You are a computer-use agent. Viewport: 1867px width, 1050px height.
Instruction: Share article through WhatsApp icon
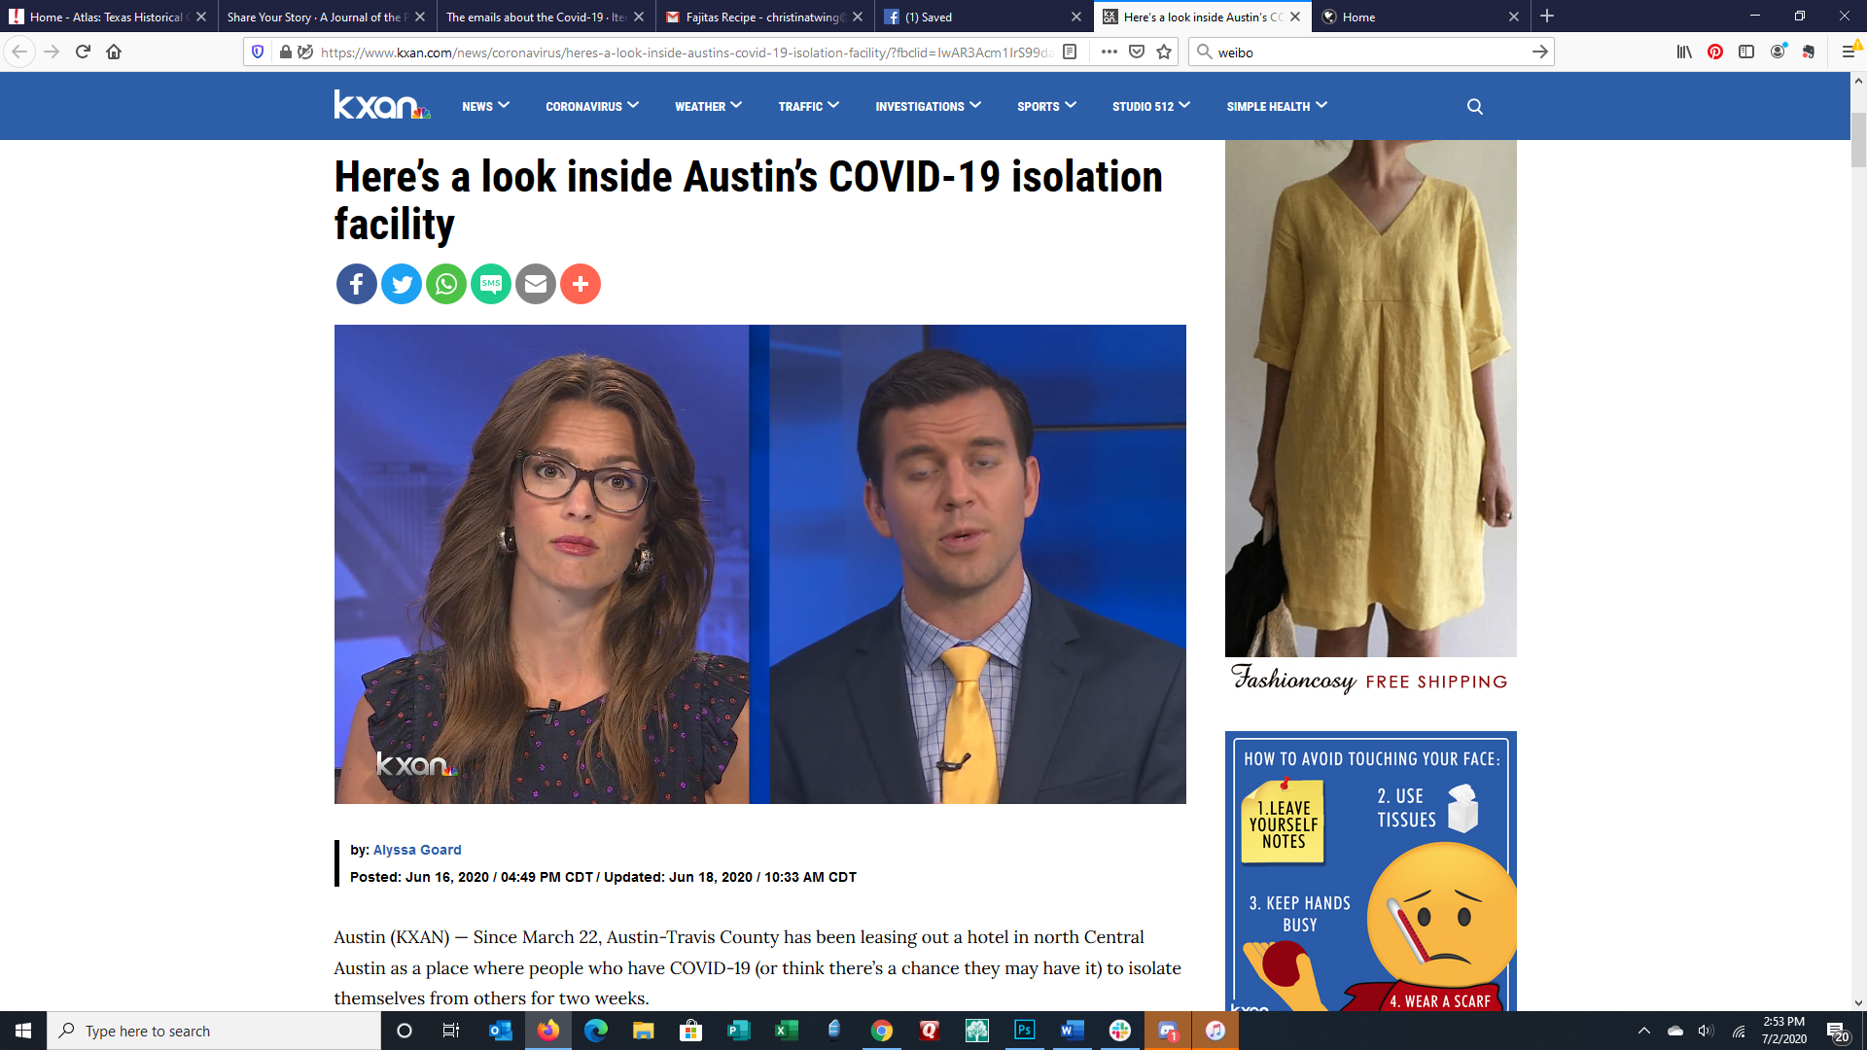point(445,284)
